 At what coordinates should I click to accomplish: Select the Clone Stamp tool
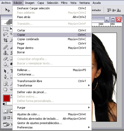[5, 53]
